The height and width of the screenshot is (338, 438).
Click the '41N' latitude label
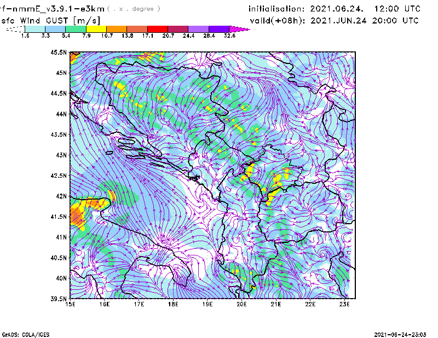click(61, 237)
